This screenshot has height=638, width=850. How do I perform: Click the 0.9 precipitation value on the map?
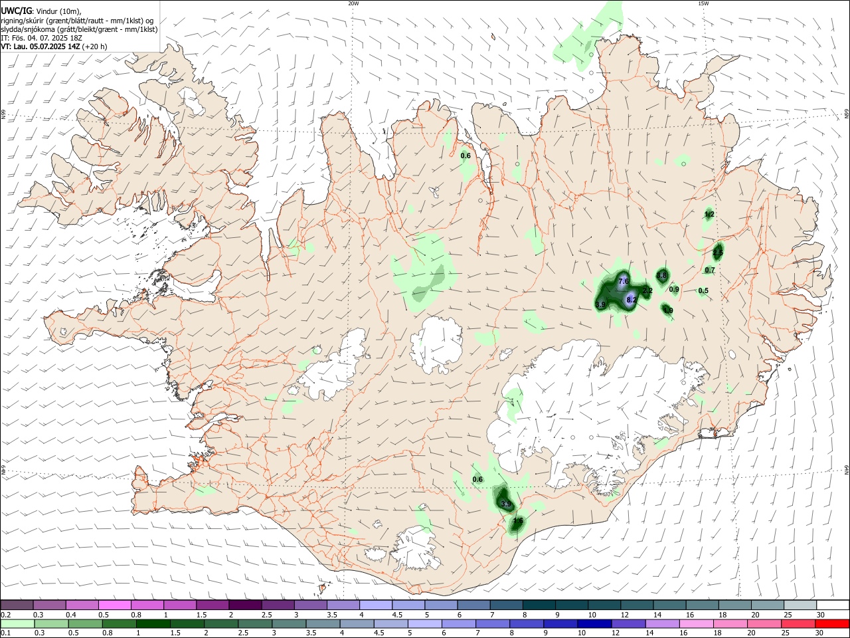[x=674, y=289]
